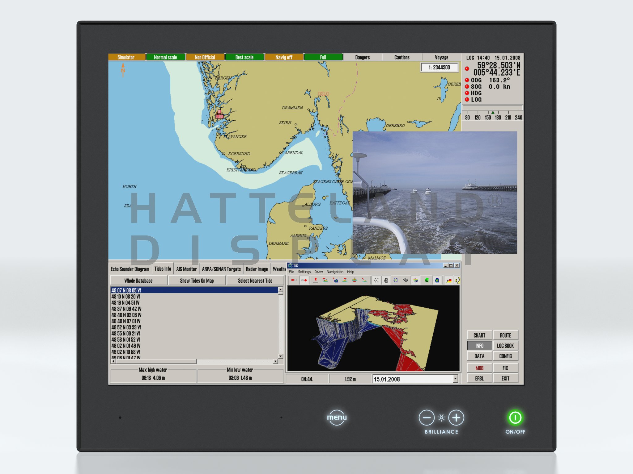The height and width of the screenshot is (474, 633).
Task: Open the Radar Image tab
Action: tap(257, 269)
